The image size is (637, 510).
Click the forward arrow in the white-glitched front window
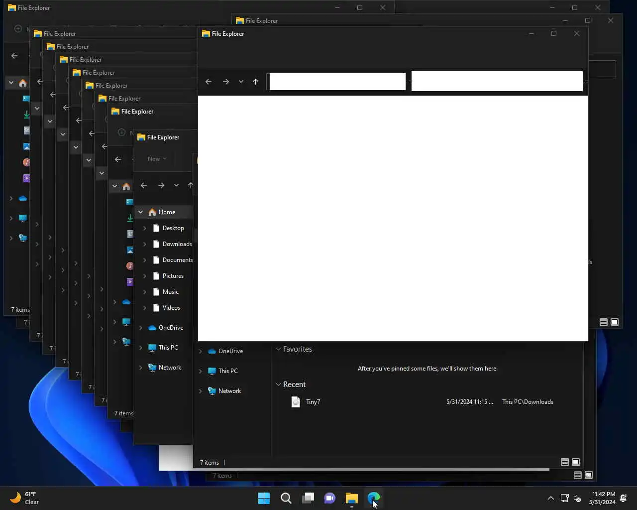tap(226, 82)
